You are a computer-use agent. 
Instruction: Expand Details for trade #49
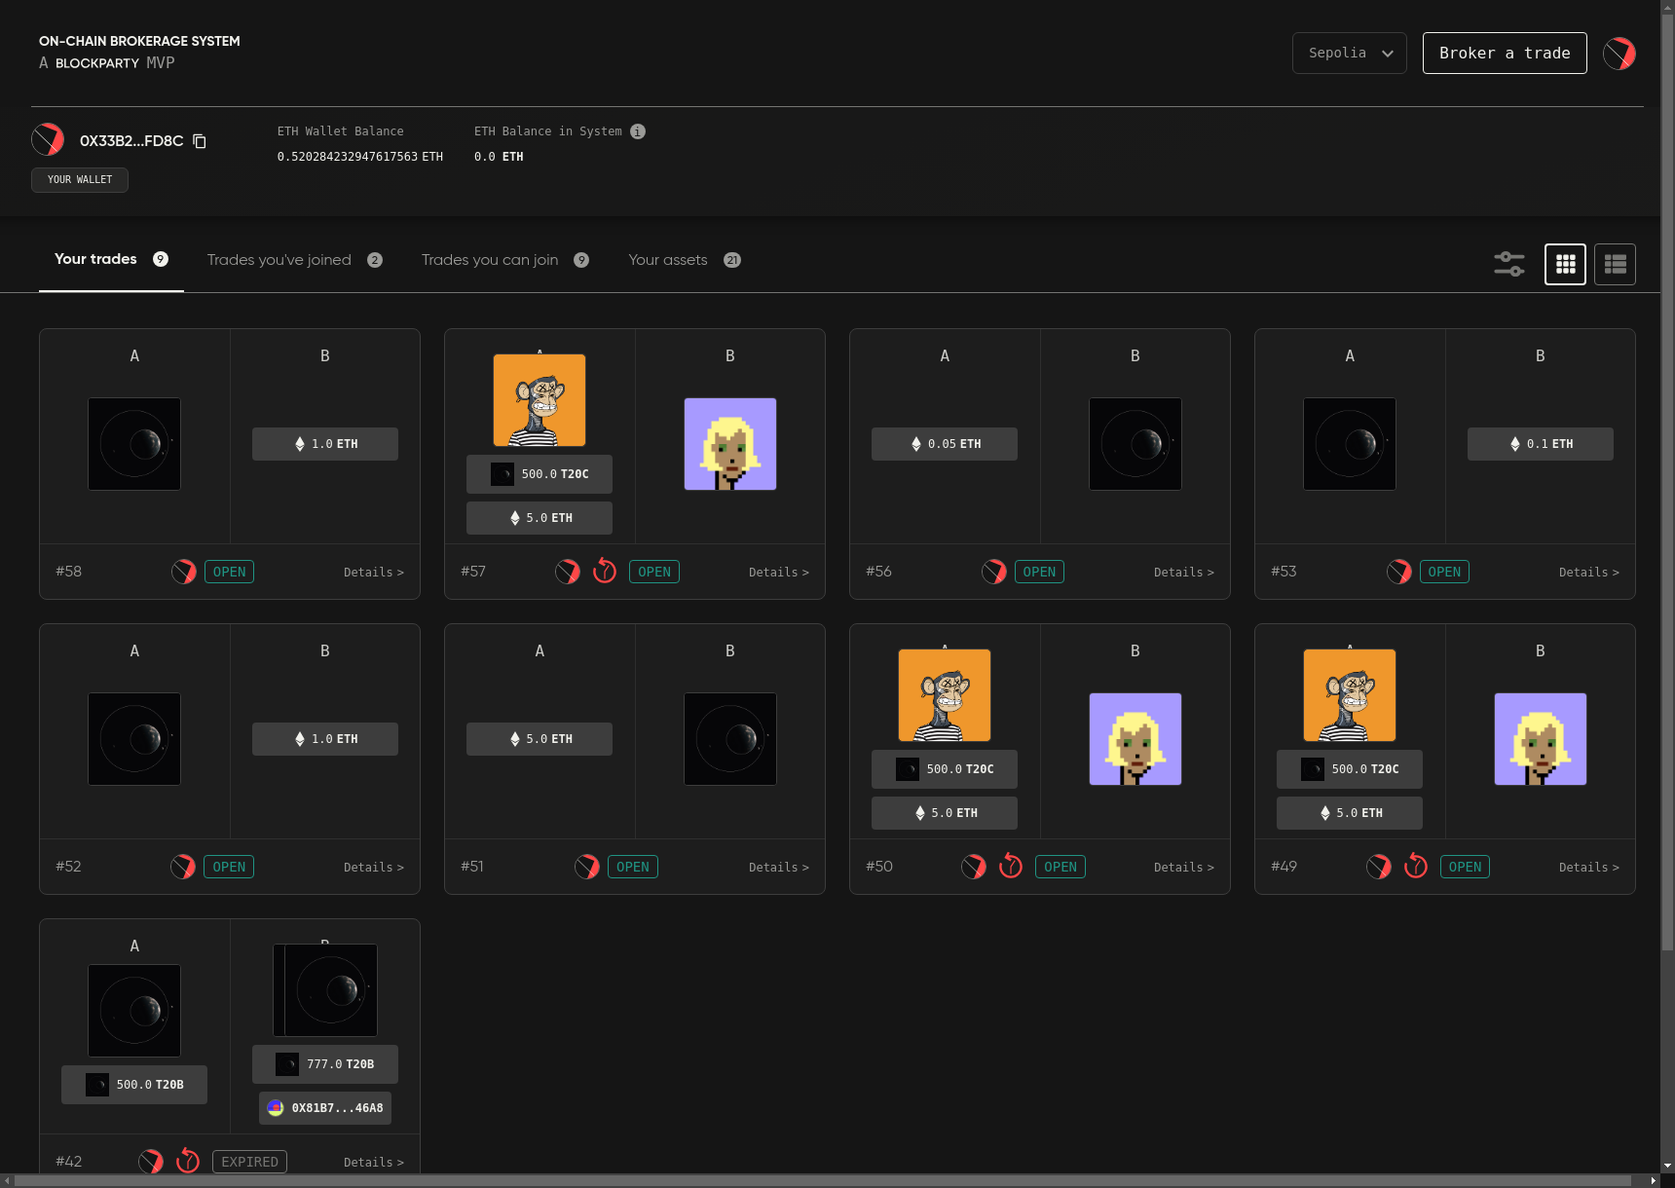1588,868
